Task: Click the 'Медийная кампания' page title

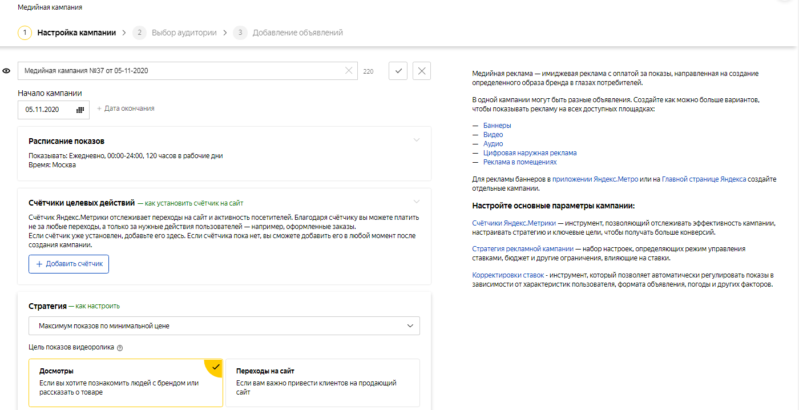Action: [50, 7]
